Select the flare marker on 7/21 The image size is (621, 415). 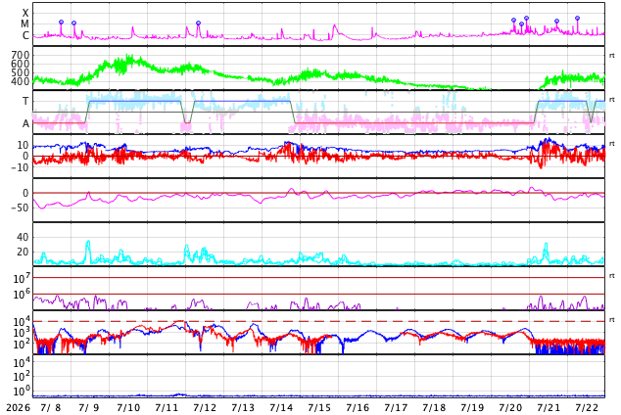(556, 21)
